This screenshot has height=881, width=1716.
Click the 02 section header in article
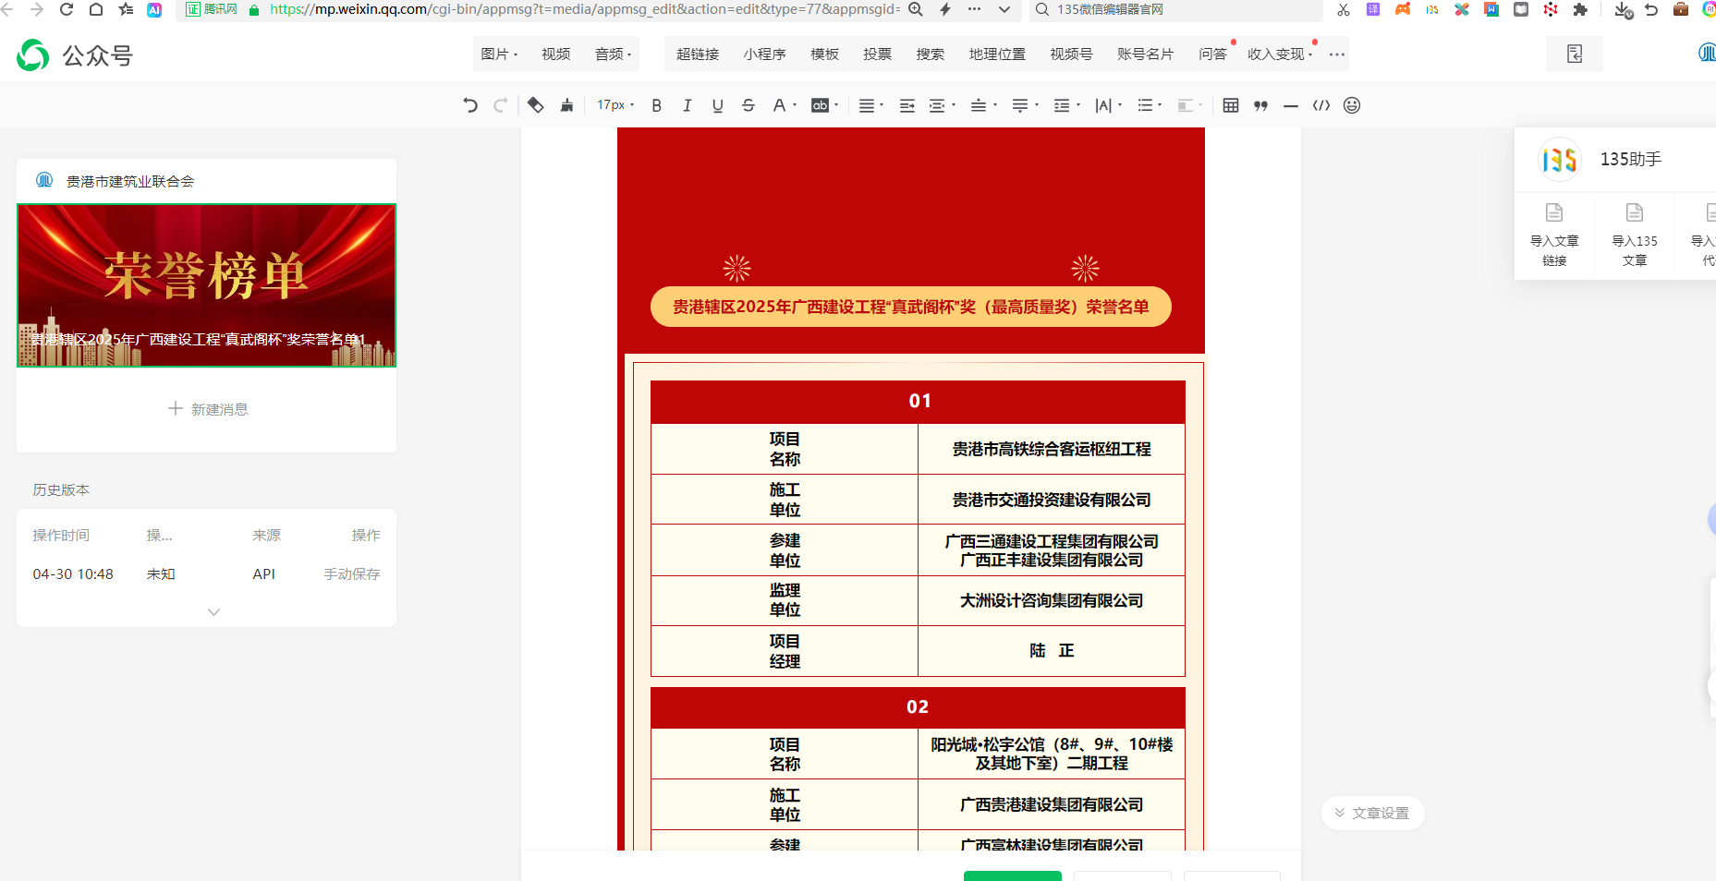(x=918, y=706)
